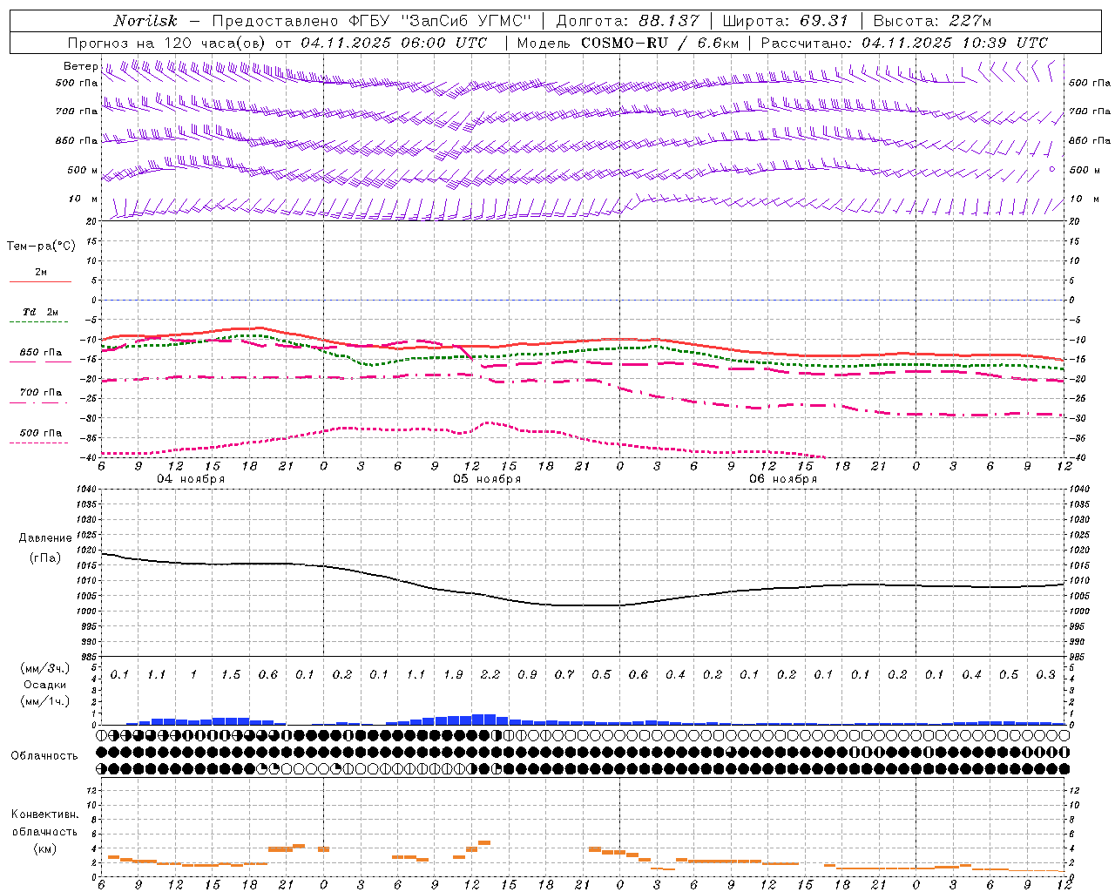Click the Модель COSMO-RU / 6.6км label

[x=627, y=43]
